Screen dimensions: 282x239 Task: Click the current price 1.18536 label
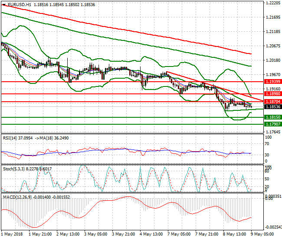(273, 106)
